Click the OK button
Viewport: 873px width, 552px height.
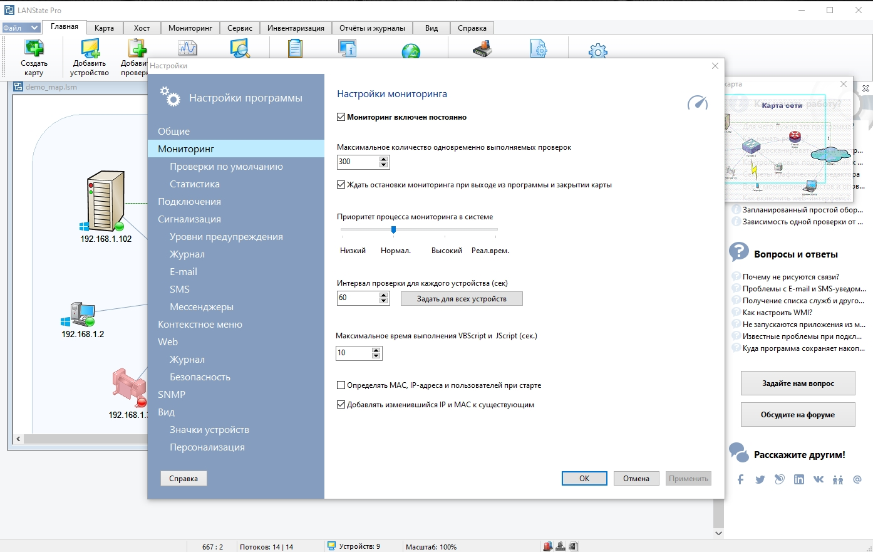[x=584, y=479]
